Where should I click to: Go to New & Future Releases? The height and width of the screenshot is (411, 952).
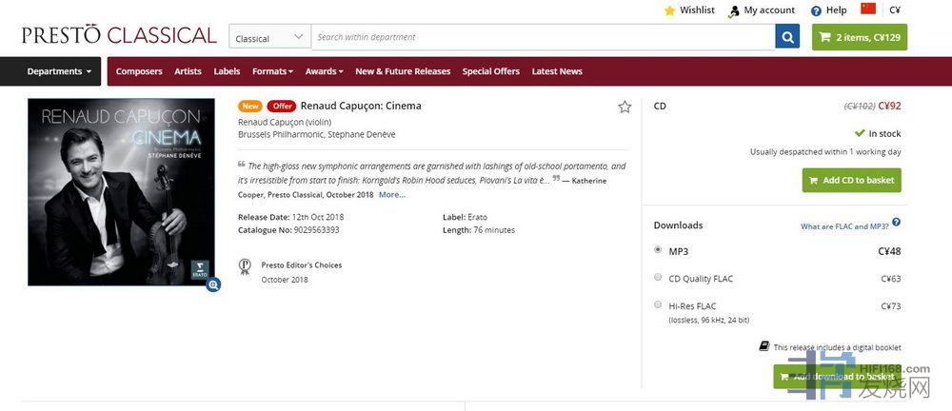403,71
